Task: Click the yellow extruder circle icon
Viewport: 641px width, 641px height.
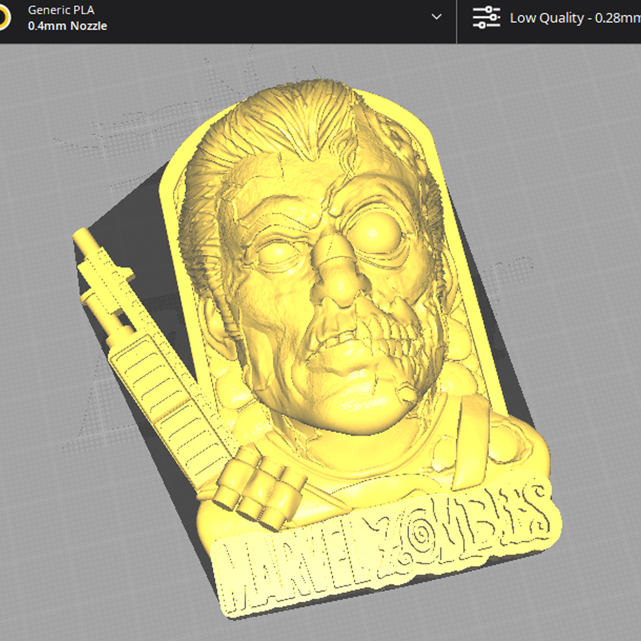Action: (x=4, y=18)
